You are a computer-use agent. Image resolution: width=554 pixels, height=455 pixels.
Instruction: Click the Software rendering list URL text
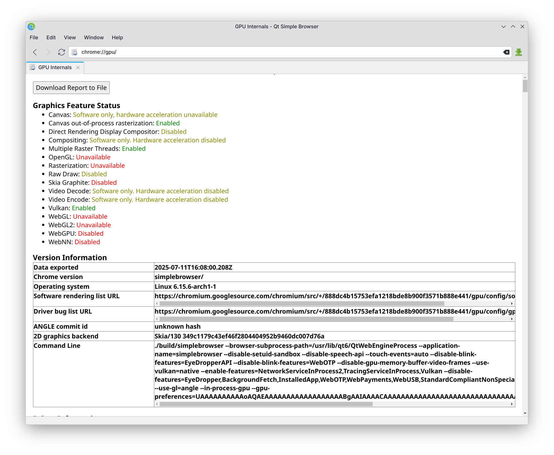[x=335, y=296]
